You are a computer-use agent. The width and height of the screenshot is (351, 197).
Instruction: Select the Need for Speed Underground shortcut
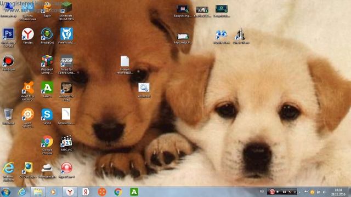pyautogui.click(x=66, y=65)
